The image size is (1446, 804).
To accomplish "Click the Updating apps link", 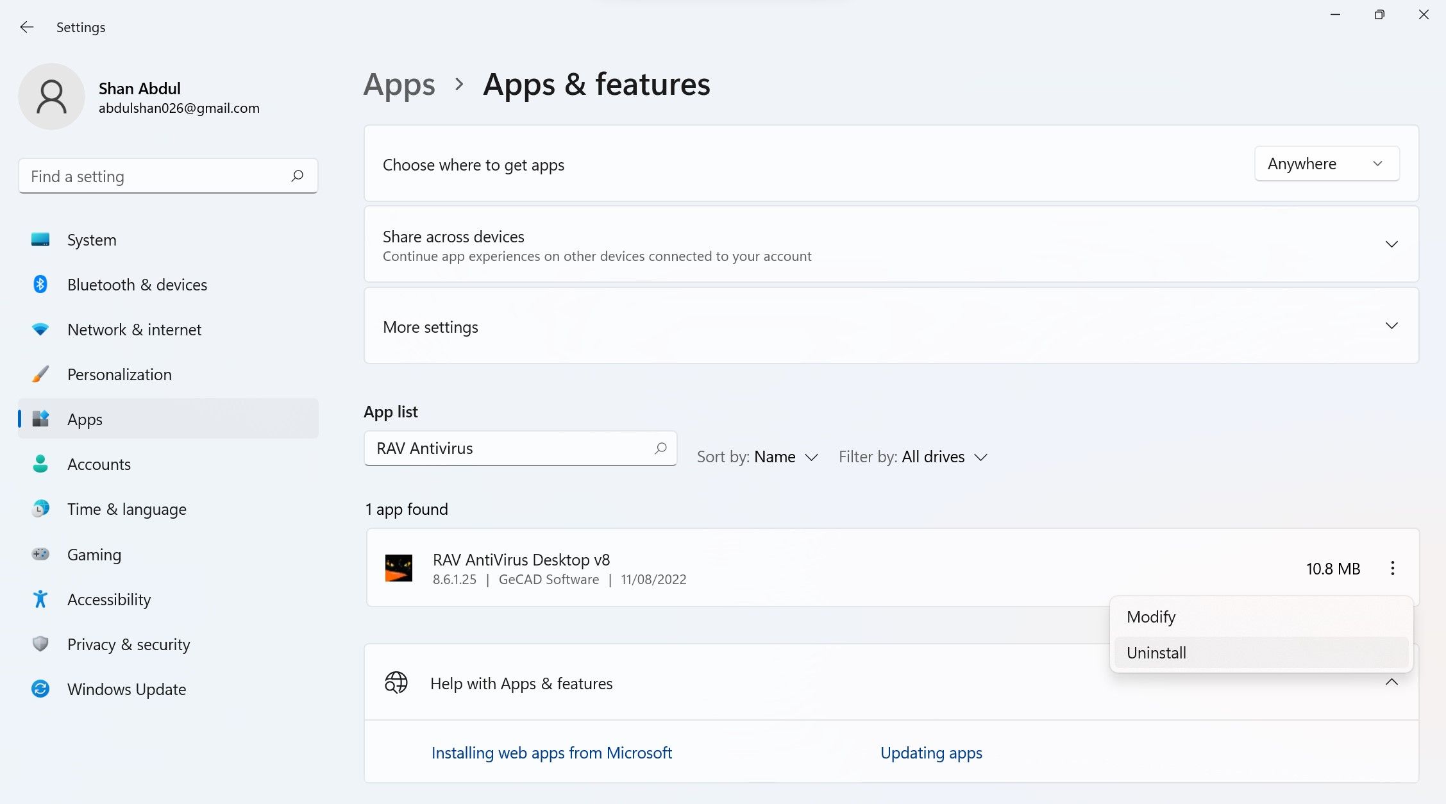I will click(931, 753).
